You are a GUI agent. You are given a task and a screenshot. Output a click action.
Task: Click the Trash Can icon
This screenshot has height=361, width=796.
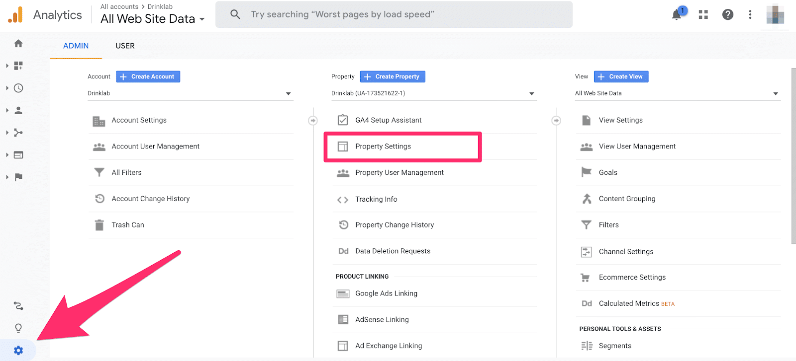coord(99,225)
